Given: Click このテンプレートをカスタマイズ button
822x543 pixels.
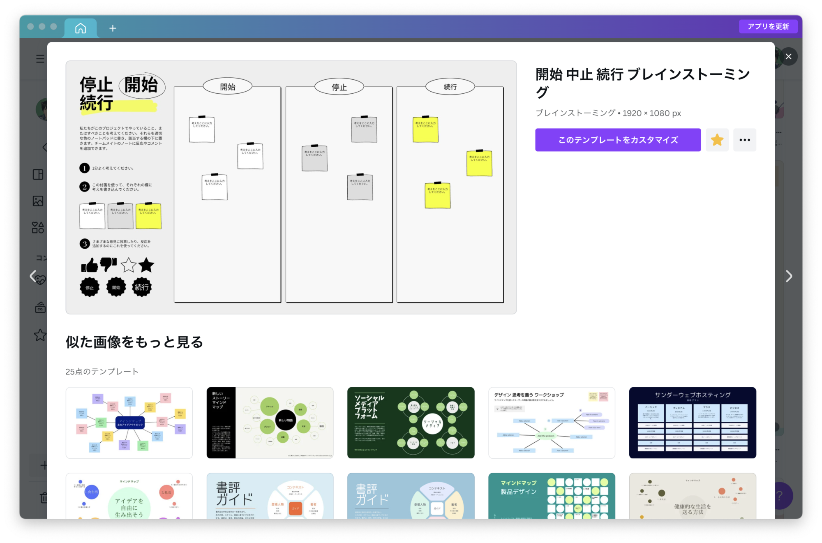Looking at the screenshot, I should [x=618, y=140].
